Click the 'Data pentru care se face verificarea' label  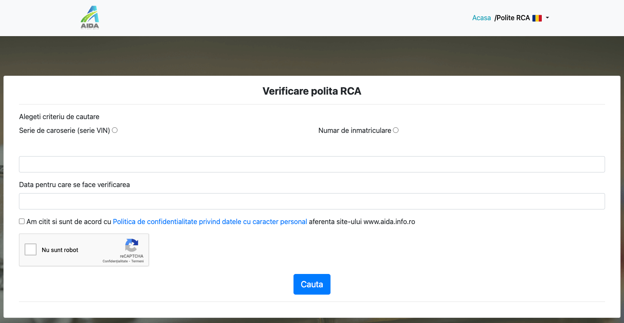pos(74,185)
